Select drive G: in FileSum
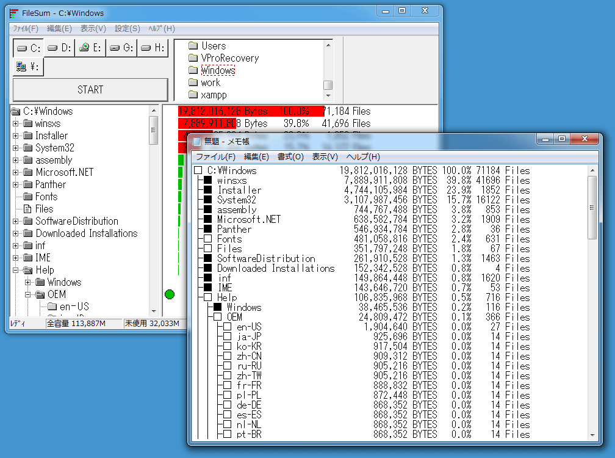This screenshot has height=458, width=615. [x=121, y=48]
